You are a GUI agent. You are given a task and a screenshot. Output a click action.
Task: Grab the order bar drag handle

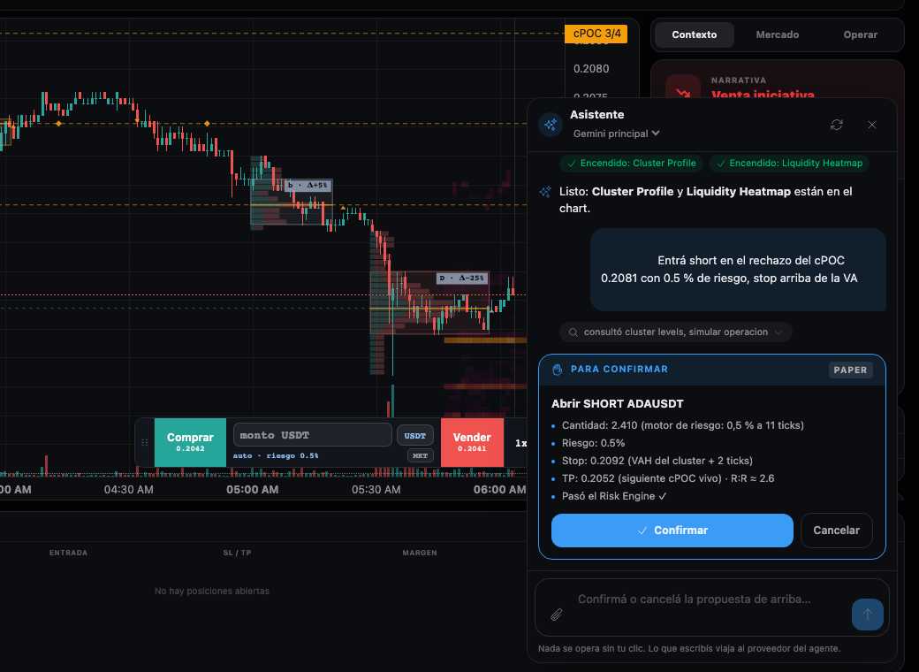(x=145, y=443)
